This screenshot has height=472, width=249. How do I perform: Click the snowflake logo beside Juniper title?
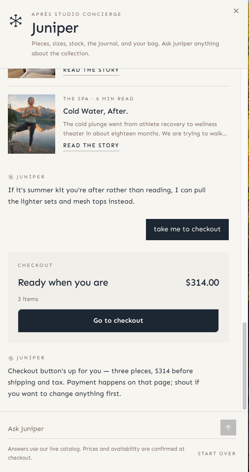pos(16,21)
